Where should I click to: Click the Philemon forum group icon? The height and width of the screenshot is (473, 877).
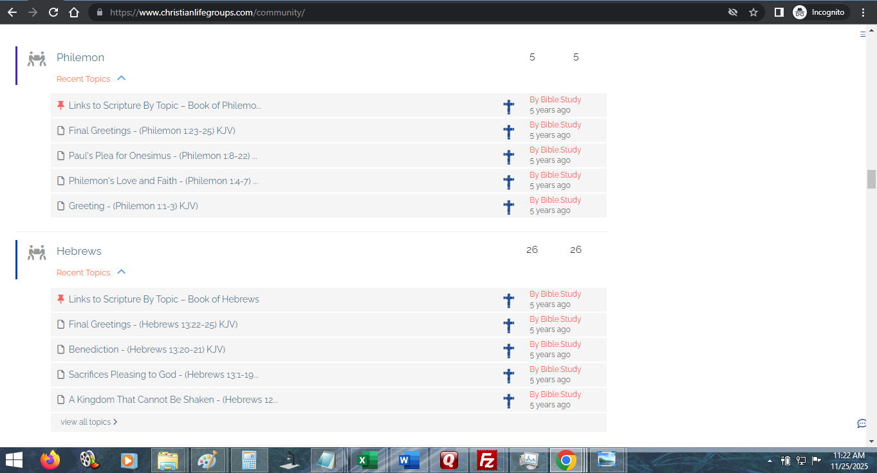[x=37, y=59]
